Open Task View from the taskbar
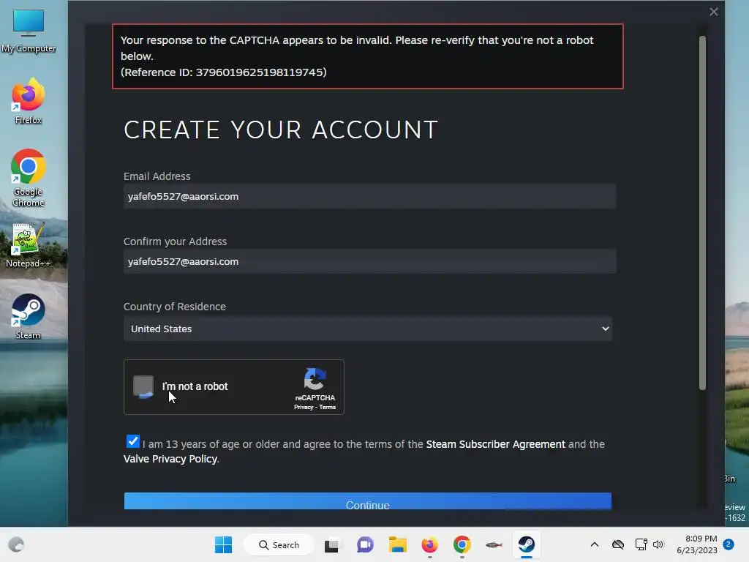The width and height of the screenshot is (749, 562). tap(331, 544)
